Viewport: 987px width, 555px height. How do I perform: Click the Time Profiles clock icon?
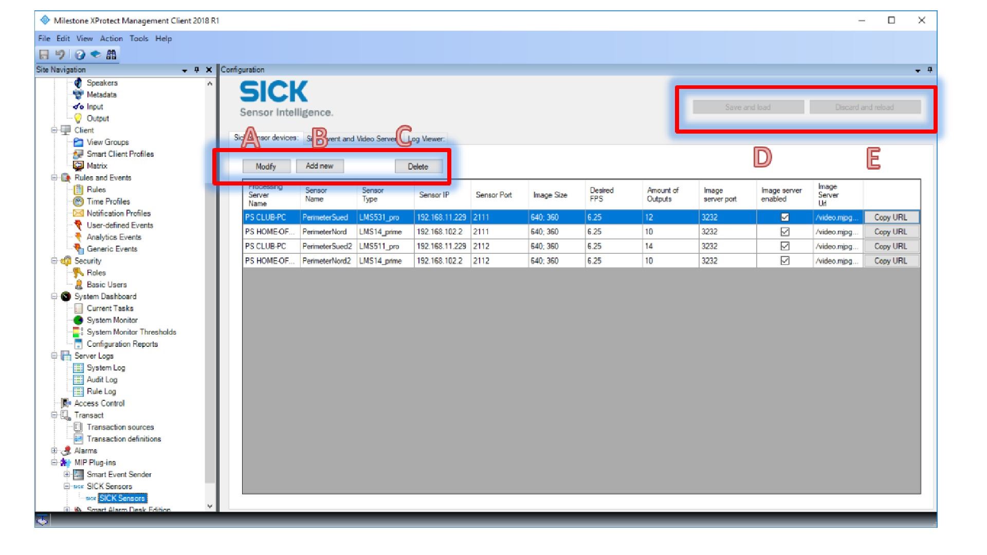[x=78, y=201]
